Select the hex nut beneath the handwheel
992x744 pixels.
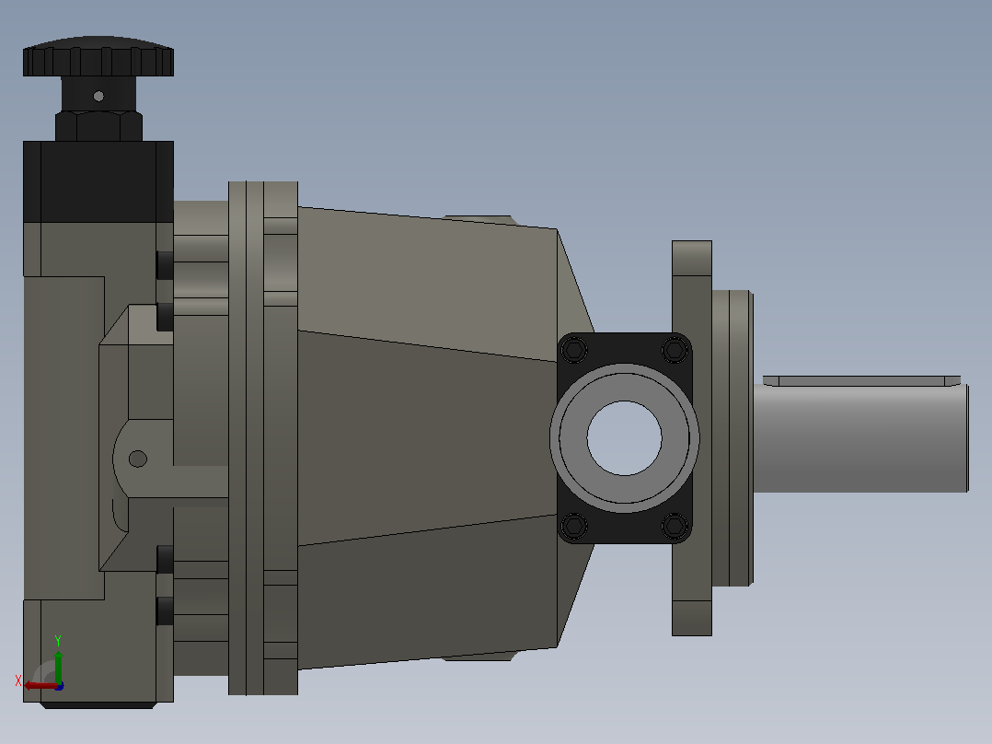pos(98,127)
